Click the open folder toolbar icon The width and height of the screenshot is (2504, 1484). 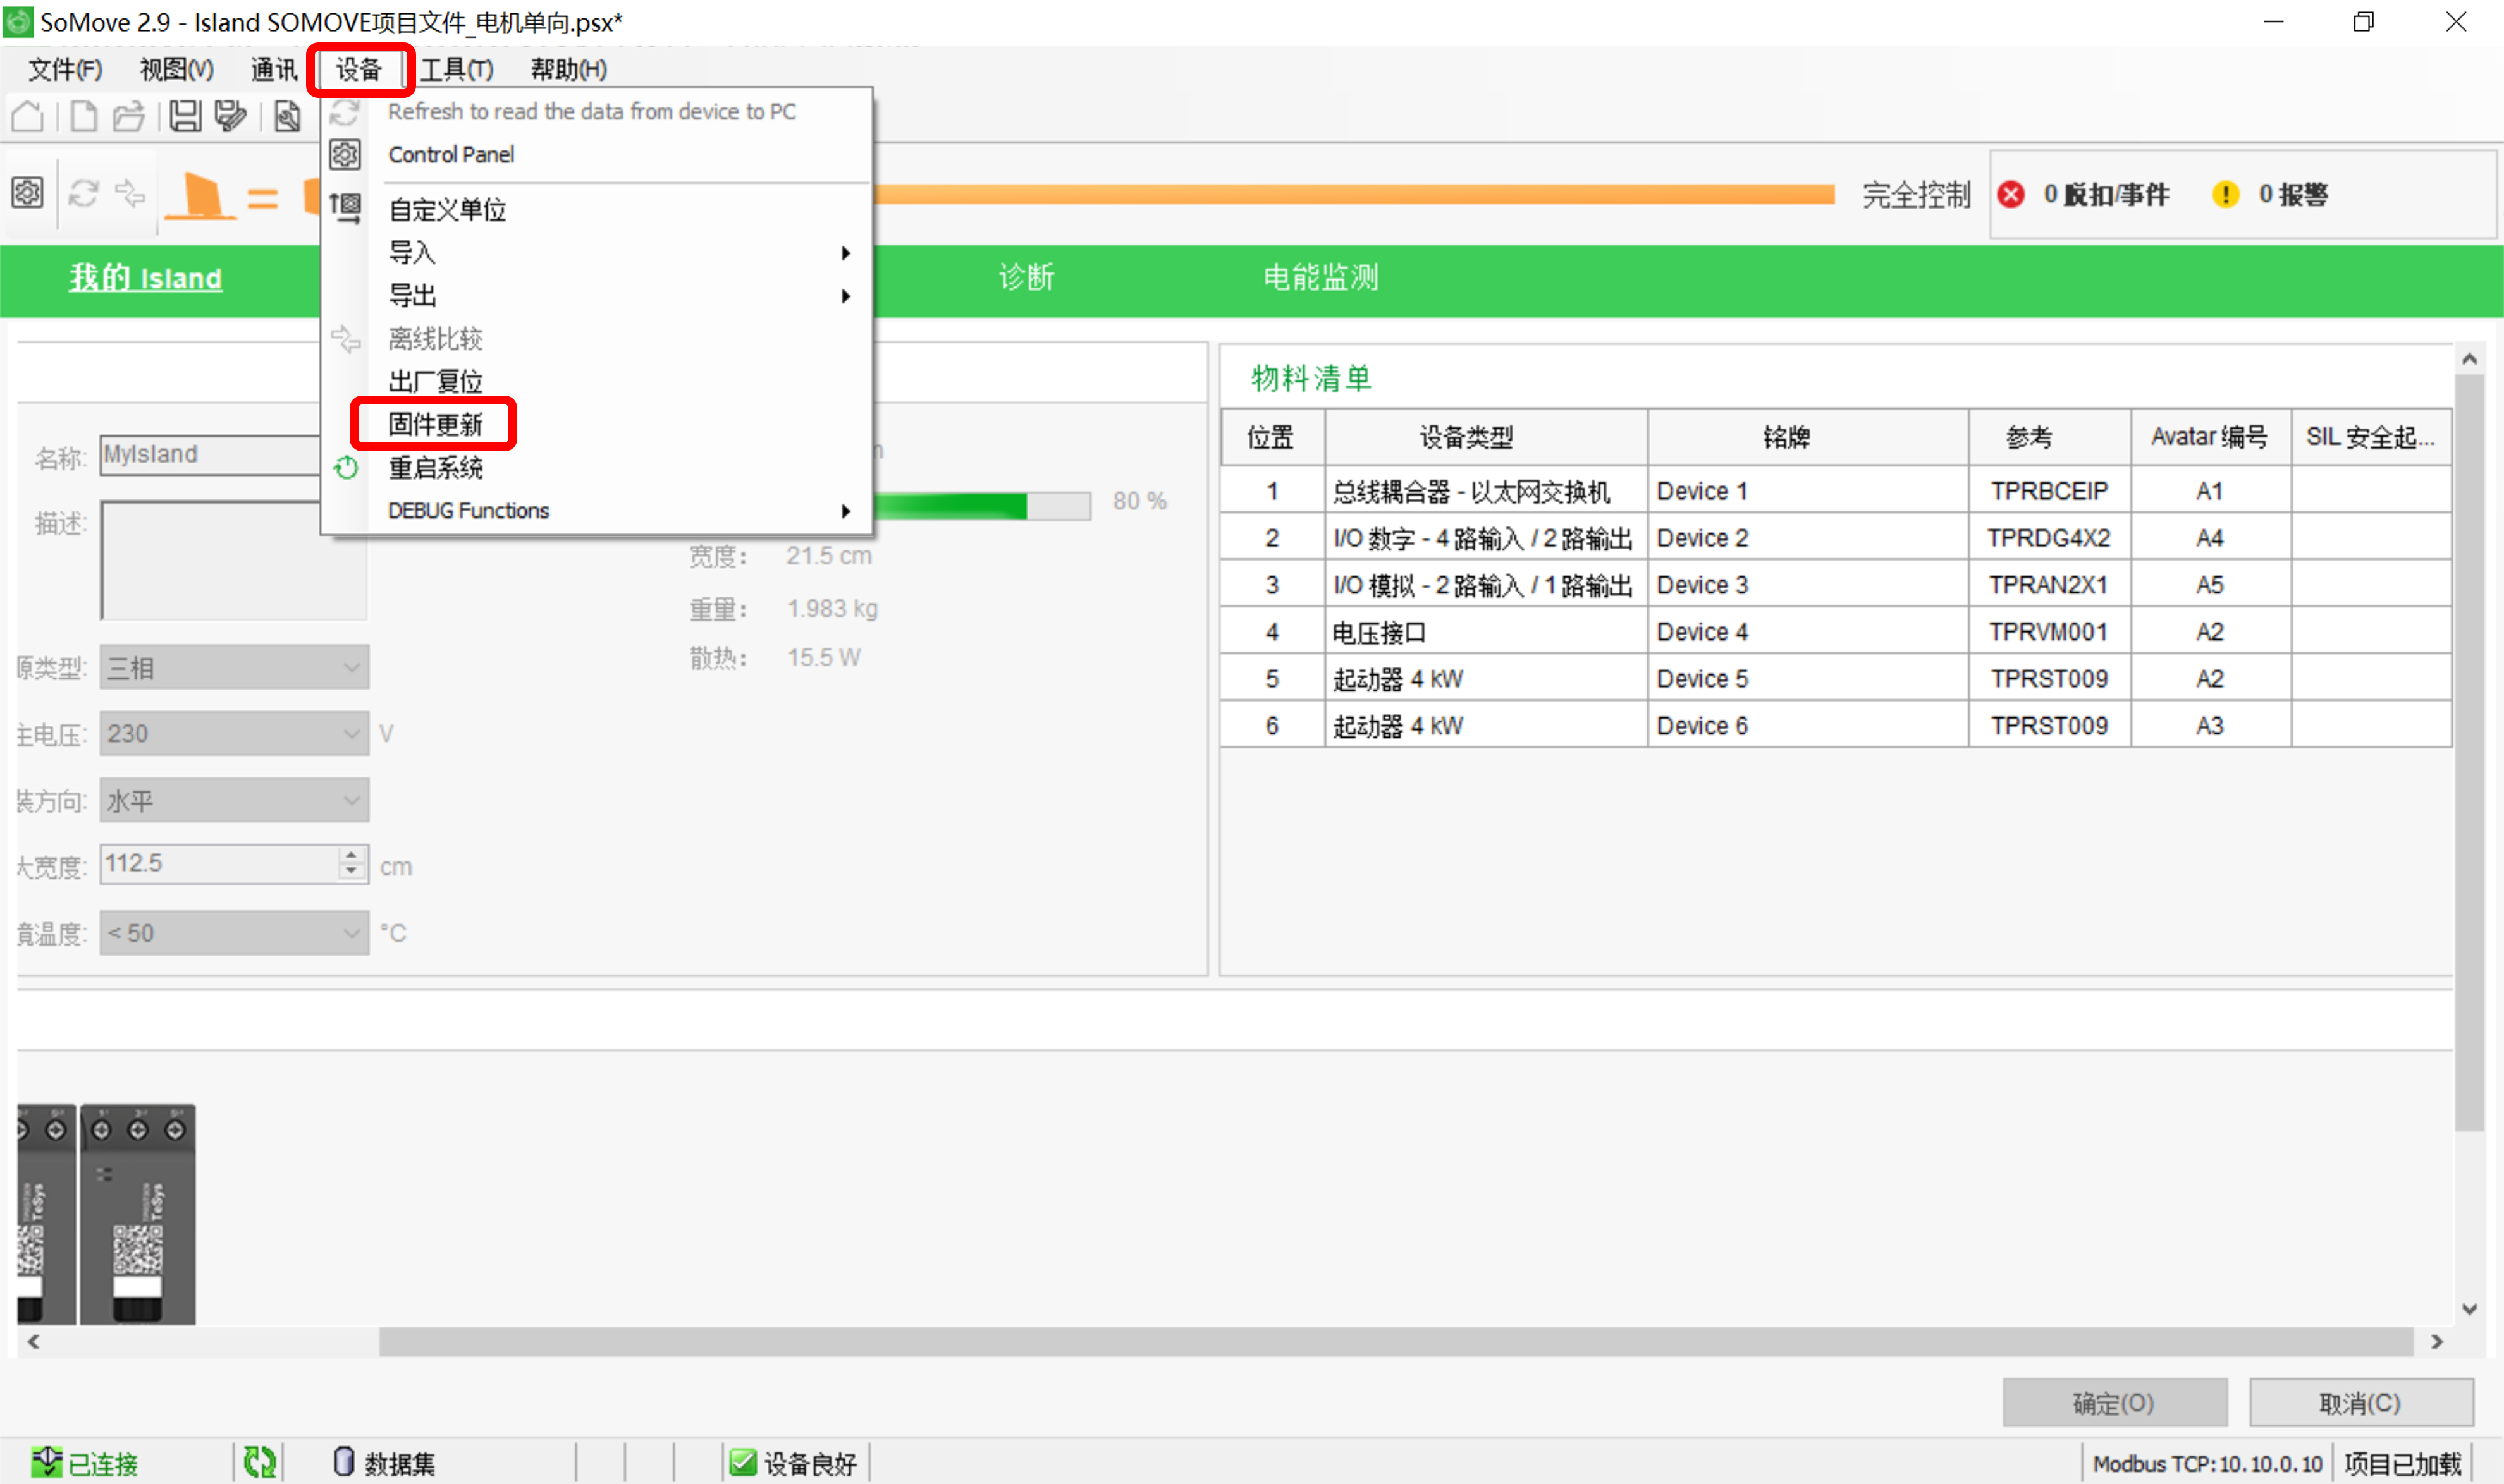[x=129, y=117]
